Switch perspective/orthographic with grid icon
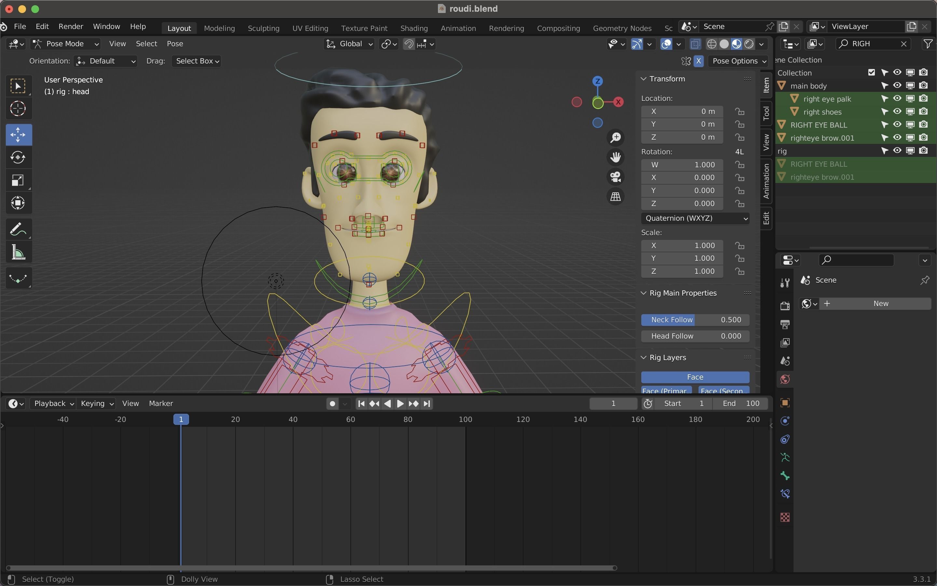The width and height of the screenshot is (937, 586). [615, 197]
